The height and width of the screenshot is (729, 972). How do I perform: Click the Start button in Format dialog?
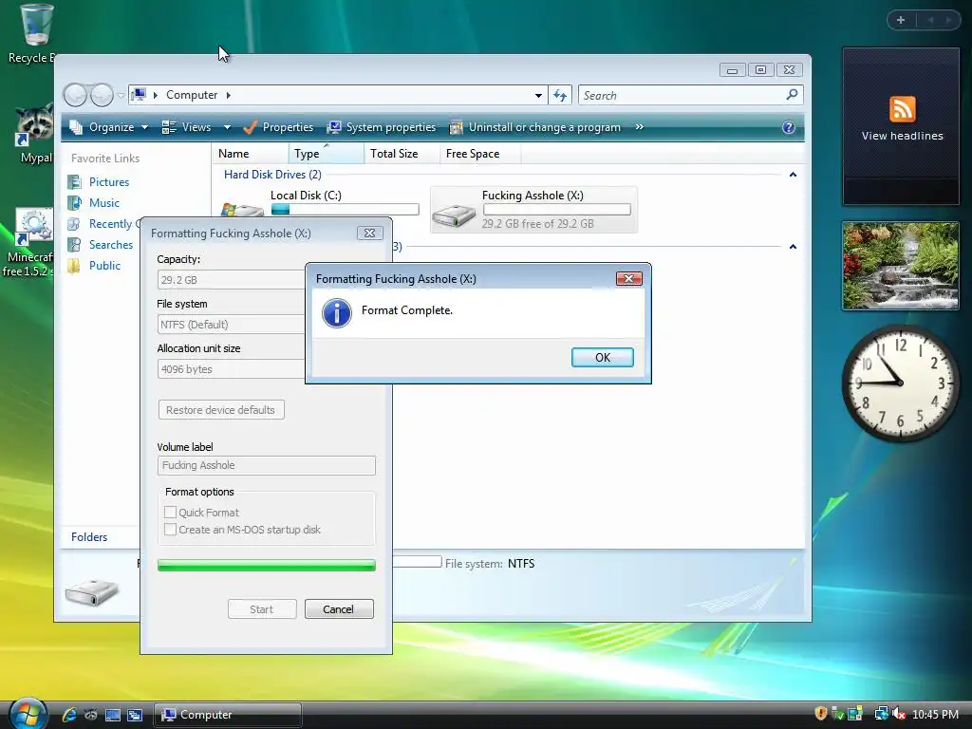[262, 608]
